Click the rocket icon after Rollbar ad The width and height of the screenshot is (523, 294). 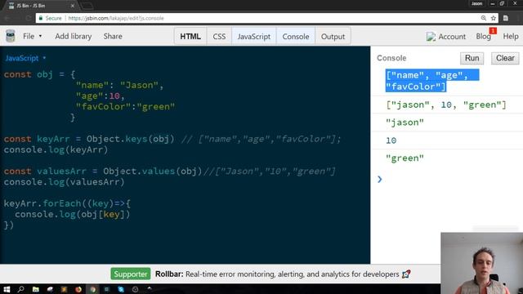click(406, 274)
